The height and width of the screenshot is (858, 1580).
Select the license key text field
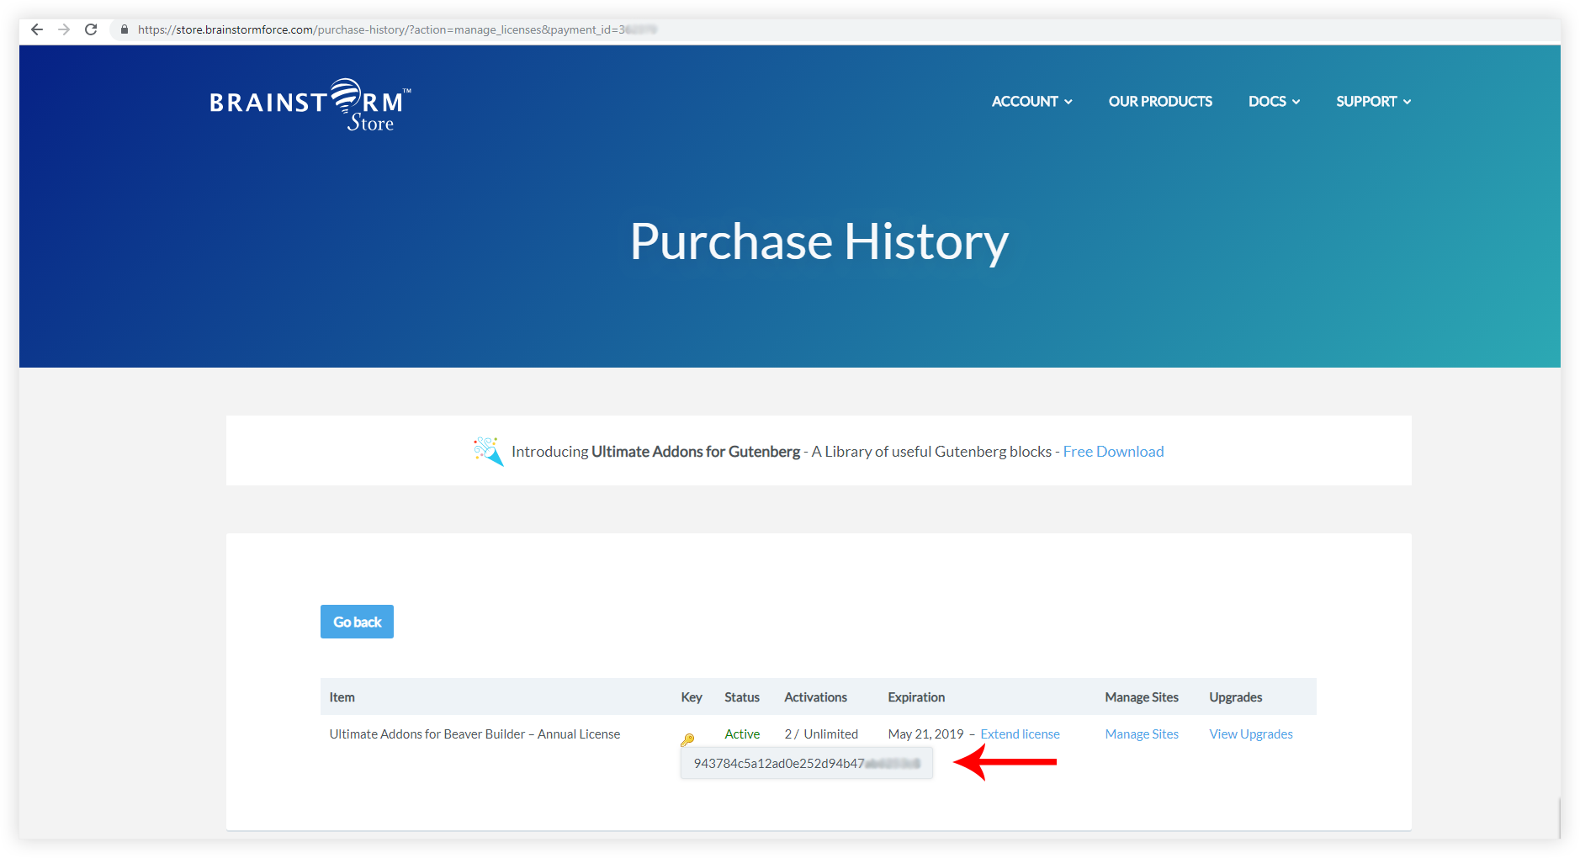[x=807, y=763]
